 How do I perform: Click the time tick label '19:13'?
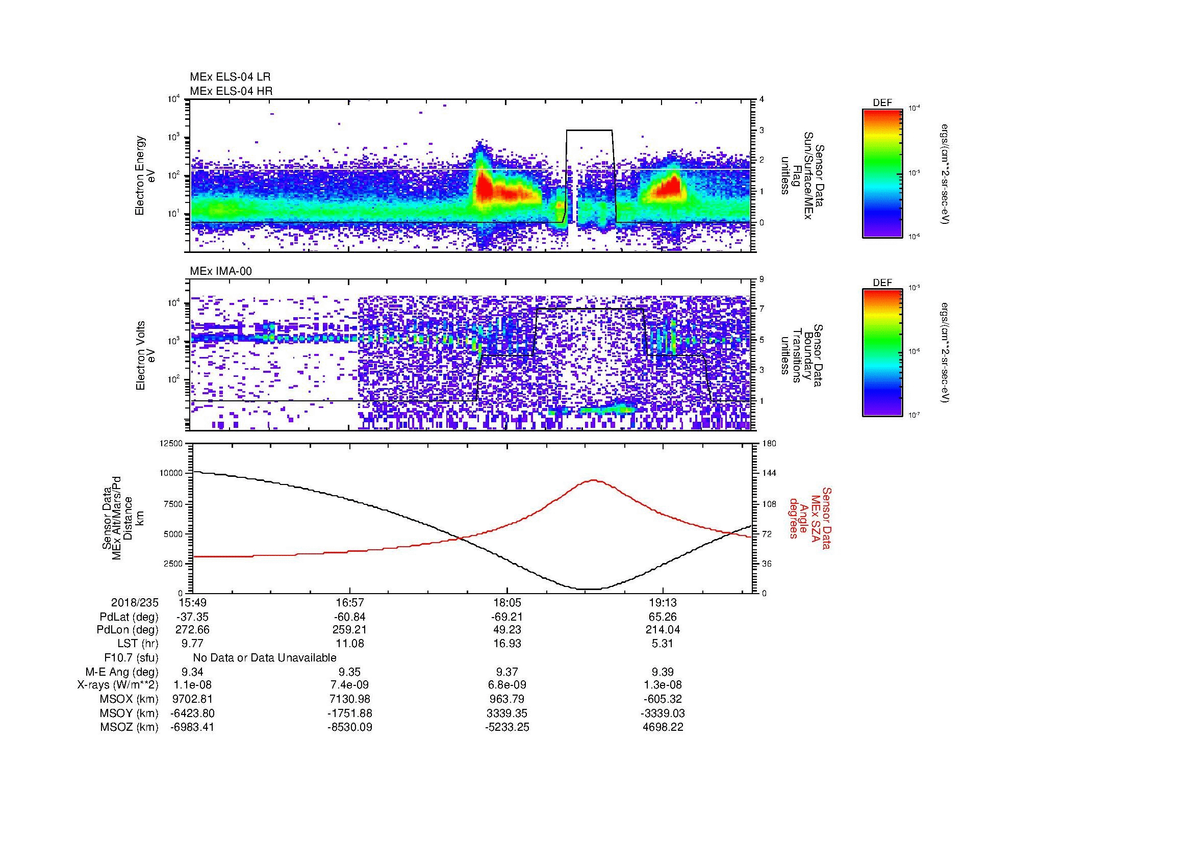tap(663, 603)
